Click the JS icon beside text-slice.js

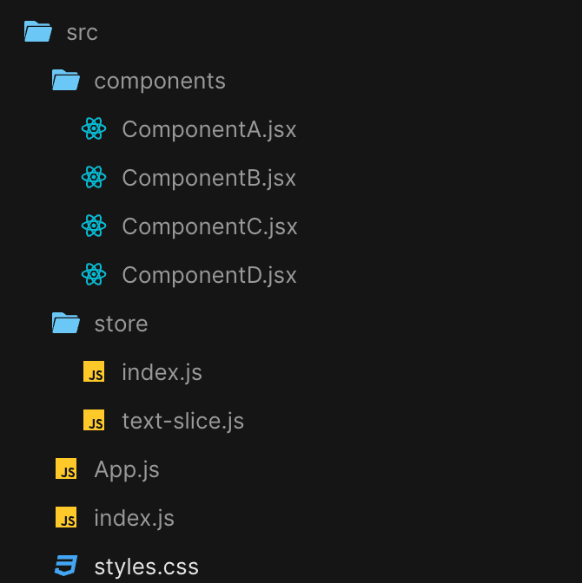click(x=94, y=420)
